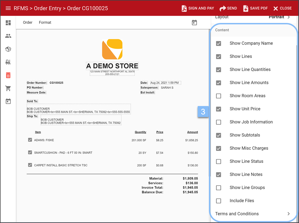This screenshot has height=223, width=299.
Task: Switch to the Format tab
Action: click(x=45, y=22)
